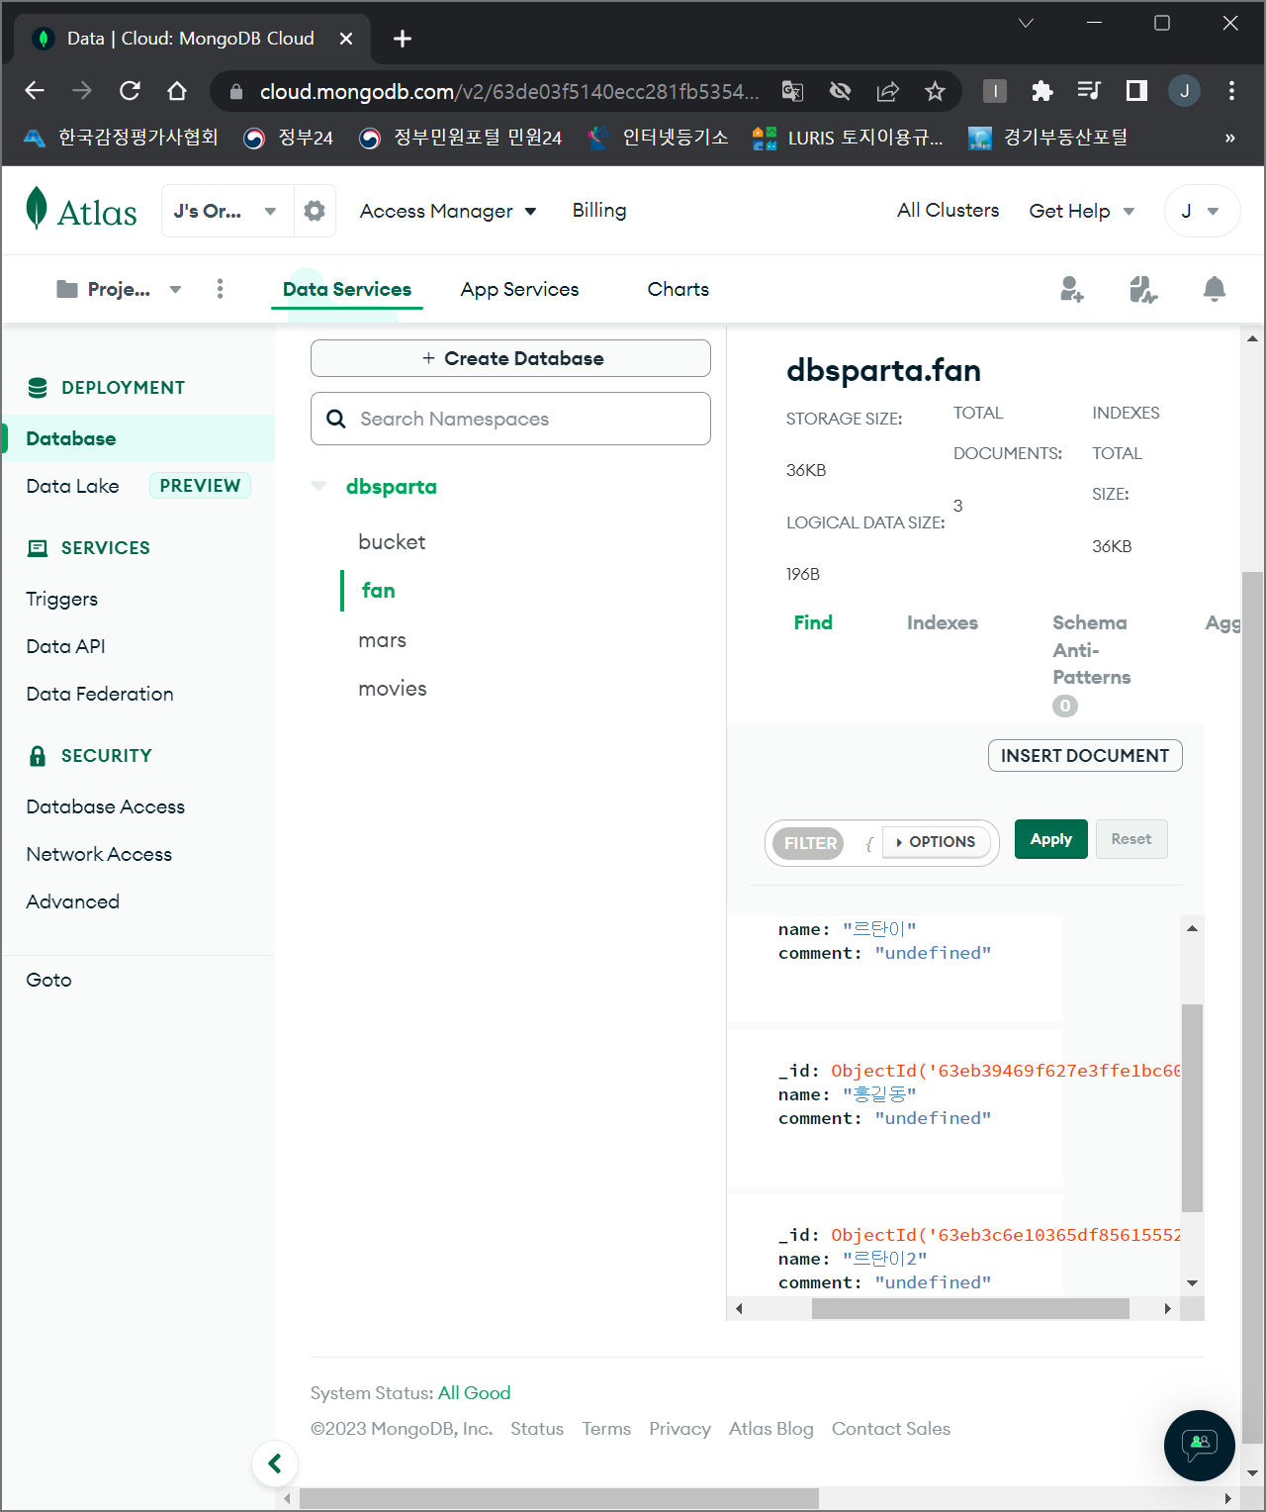Click browser back arrow

click(x=35, y=91)
